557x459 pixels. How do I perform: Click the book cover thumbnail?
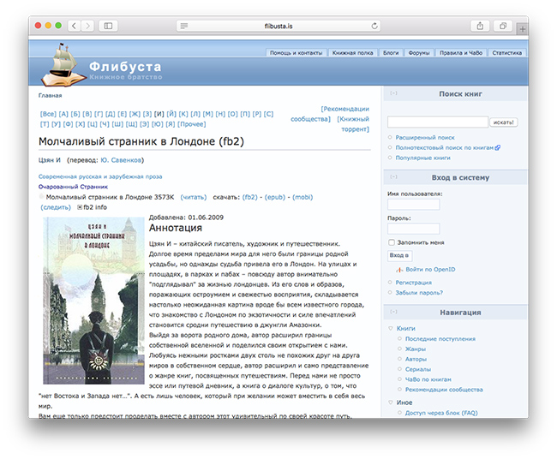(x=93, y=301)
